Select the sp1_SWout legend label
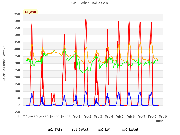Image resolution: width=180 pixels, height=135 pixels. [x=80, y=129]
